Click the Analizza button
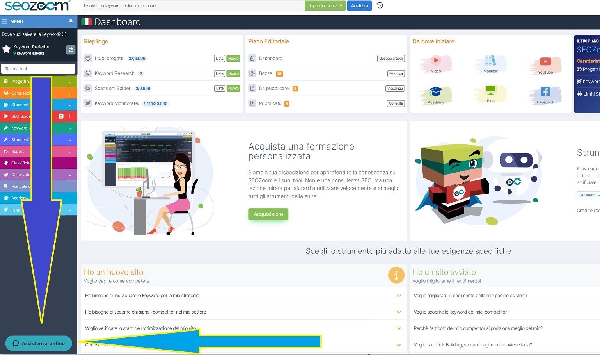The height and width of the screenshot is (355, 600). pyautogui.click(x=359, y=5)
